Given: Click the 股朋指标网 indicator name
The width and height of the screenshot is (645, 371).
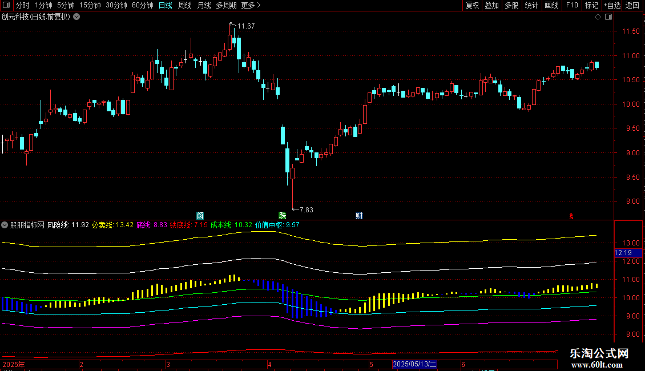Looking at the screenshot, I should pos(27,225).
